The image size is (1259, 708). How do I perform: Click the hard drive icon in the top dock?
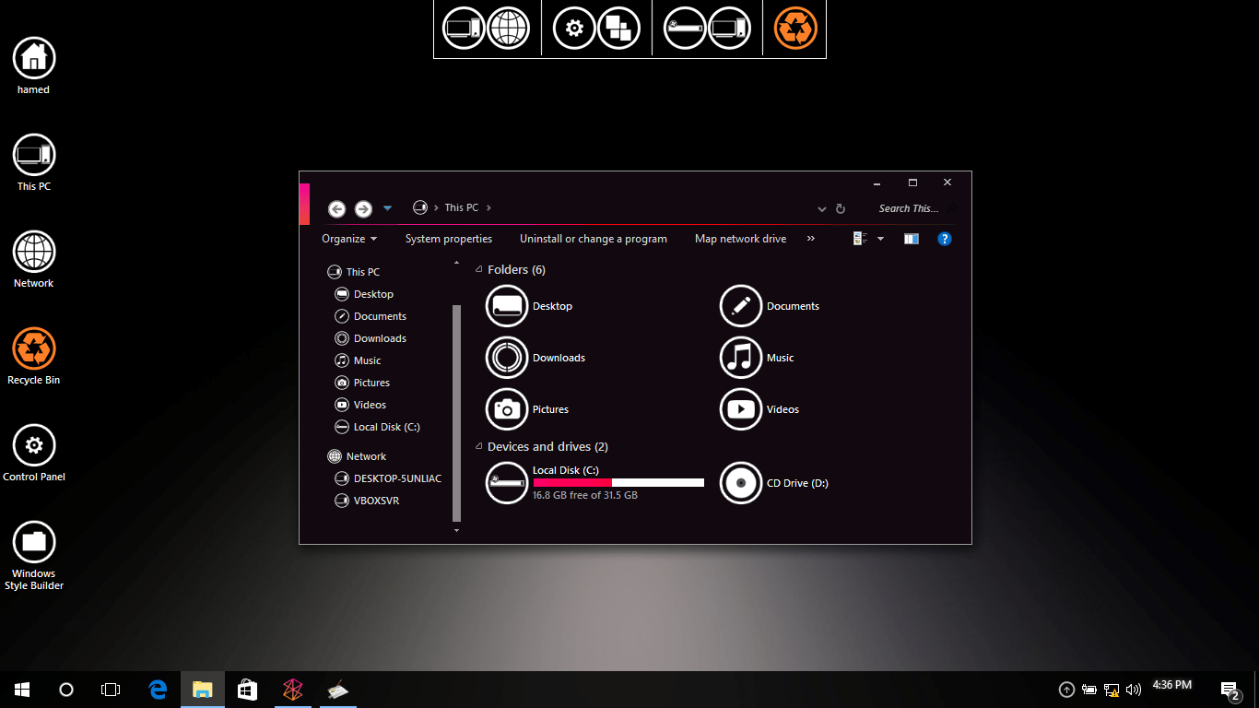684,28
